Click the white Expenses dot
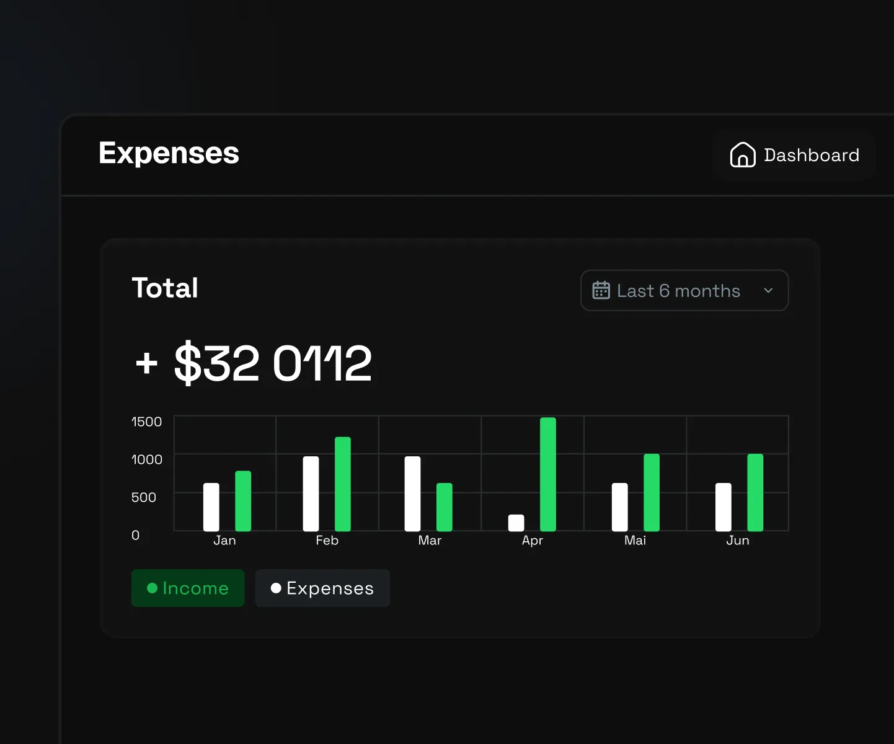Image resolution: width=894 pixels, height=744 pixels. (x=276, y=588)
